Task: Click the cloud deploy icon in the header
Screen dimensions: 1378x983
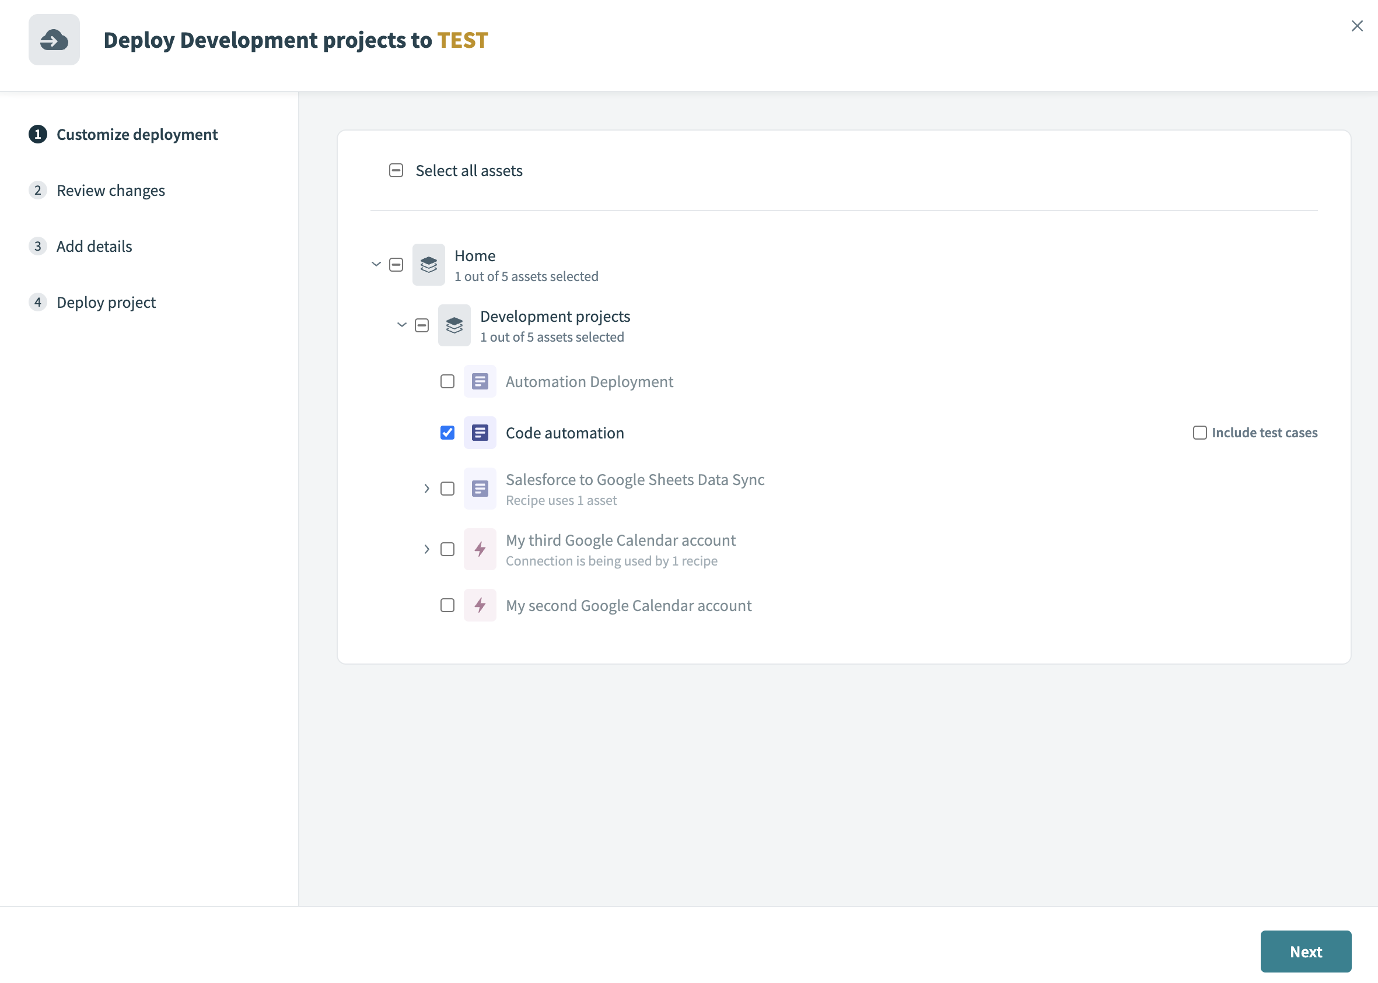Action: pos(54,40)
